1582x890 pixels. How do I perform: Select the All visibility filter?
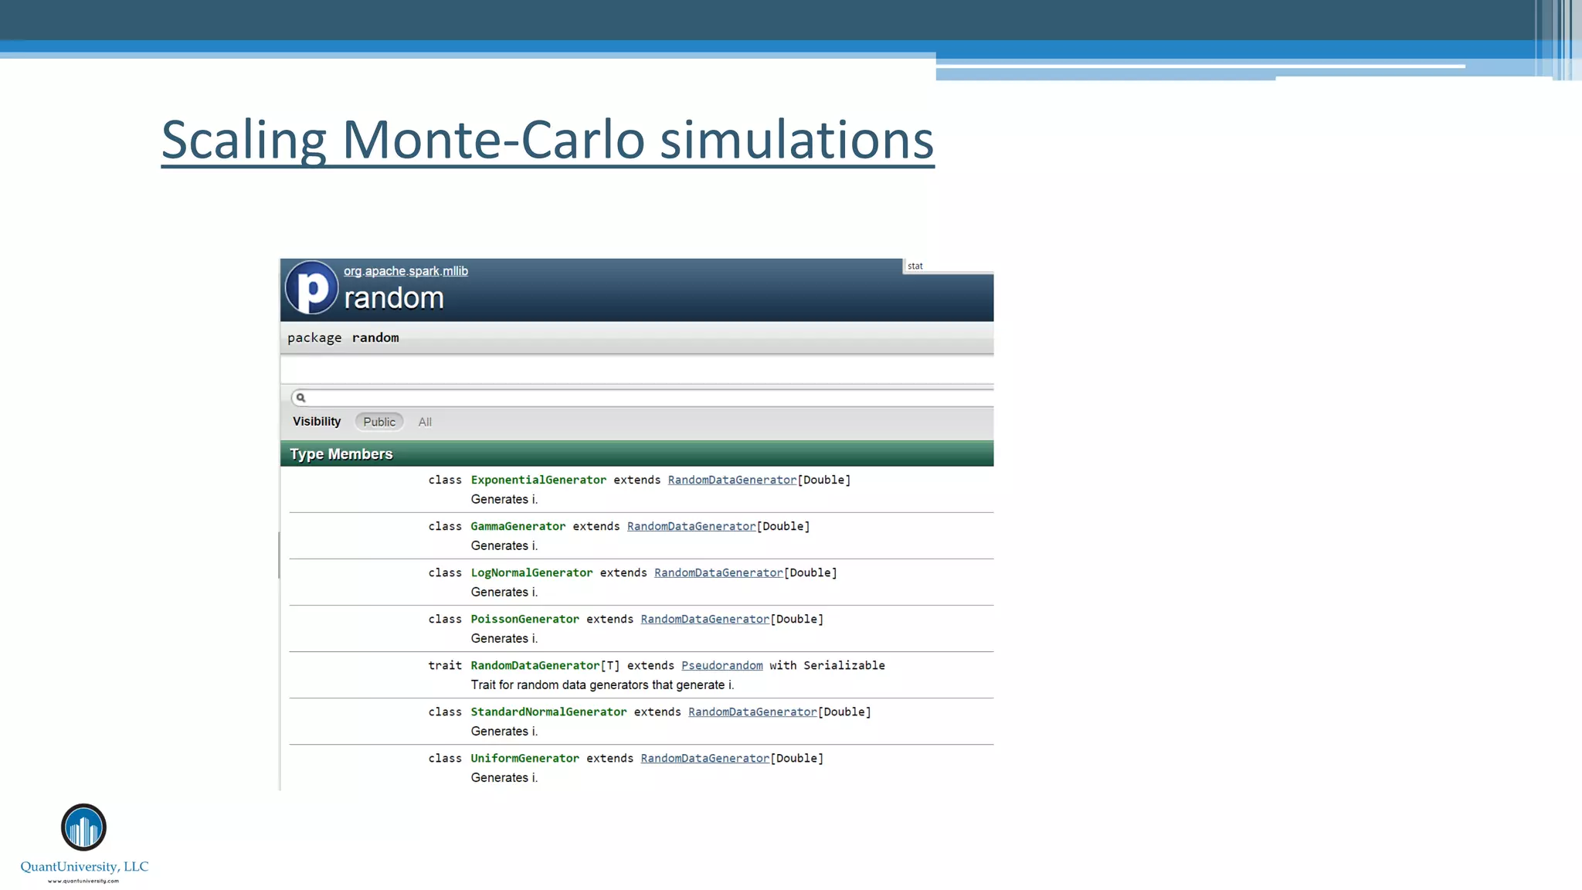tap(425, 422)
